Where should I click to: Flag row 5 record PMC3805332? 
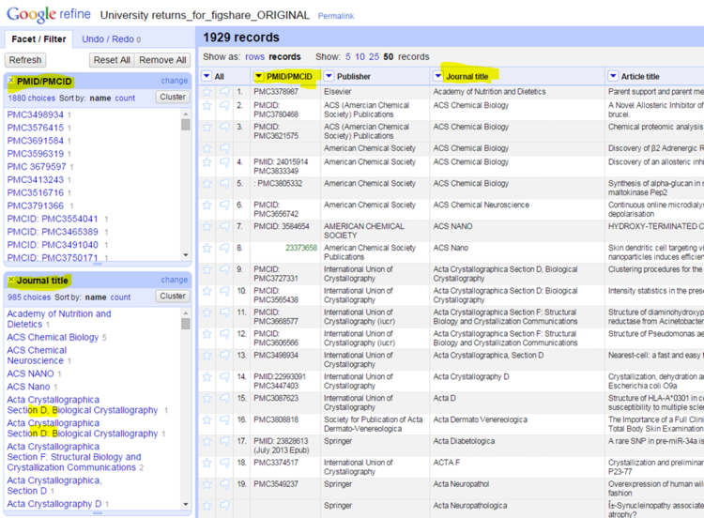pyautogui.click(x=224, y=184)
